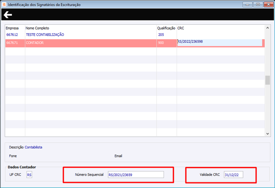Focus the Validade CRC date field
This screenshot has height=188, width=275.
click(233, 175)
